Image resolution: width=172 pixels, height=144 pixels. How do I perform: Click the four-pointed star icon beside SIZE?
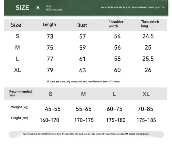pyautogui.click(x=38, y=8)
